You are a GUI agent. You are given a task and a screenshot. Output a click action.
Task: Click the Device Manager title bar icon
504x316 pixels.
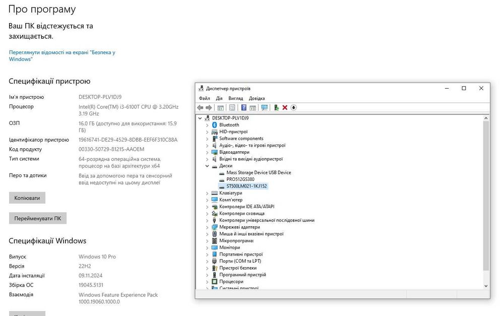[x=201, y=88]
